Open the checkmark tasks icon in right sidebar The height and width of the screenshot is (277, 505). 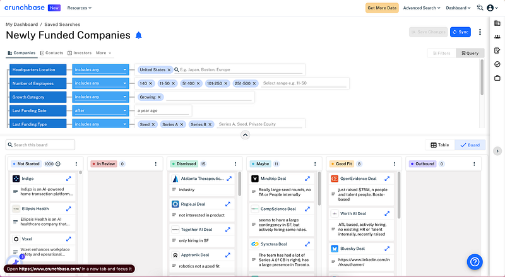(x=497, y=64)
